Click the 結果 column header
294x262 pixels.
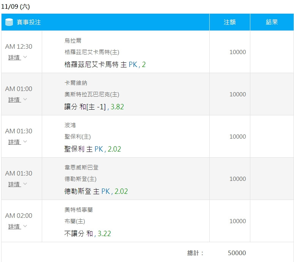click(x=272, y=22)
